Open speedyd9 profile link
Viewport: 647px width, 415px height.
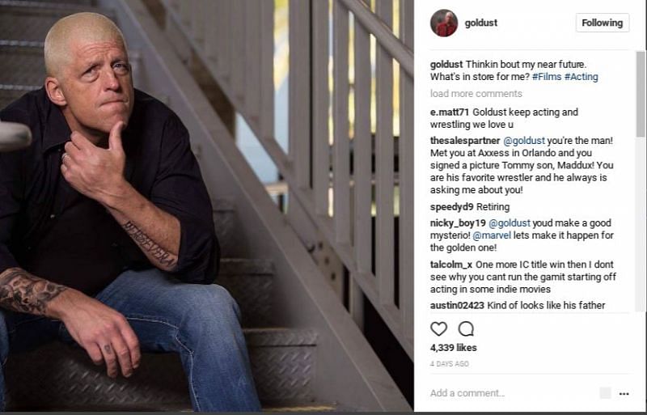tap(451, 207)
